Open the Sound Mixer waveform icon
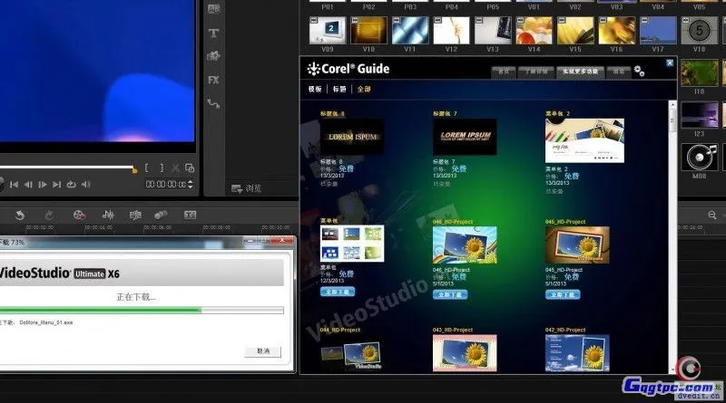The width and height of the screenshot is (726, 403). pyautogui.click(x=108, y=215)
